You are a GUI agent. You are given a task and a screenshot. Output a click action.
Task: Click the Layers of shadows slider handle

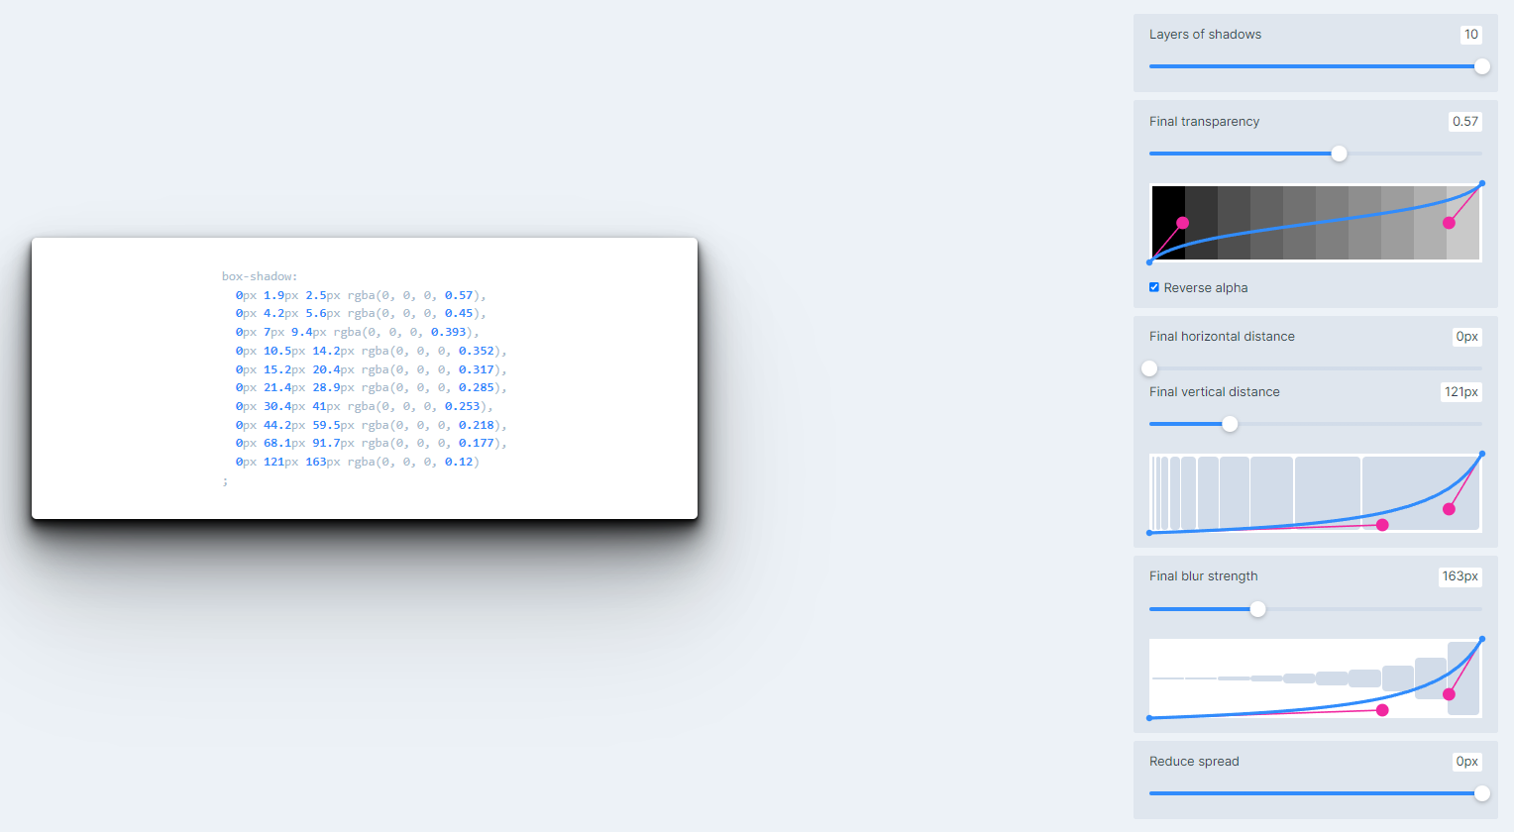pyautogui.click(x=1481, y=66)
